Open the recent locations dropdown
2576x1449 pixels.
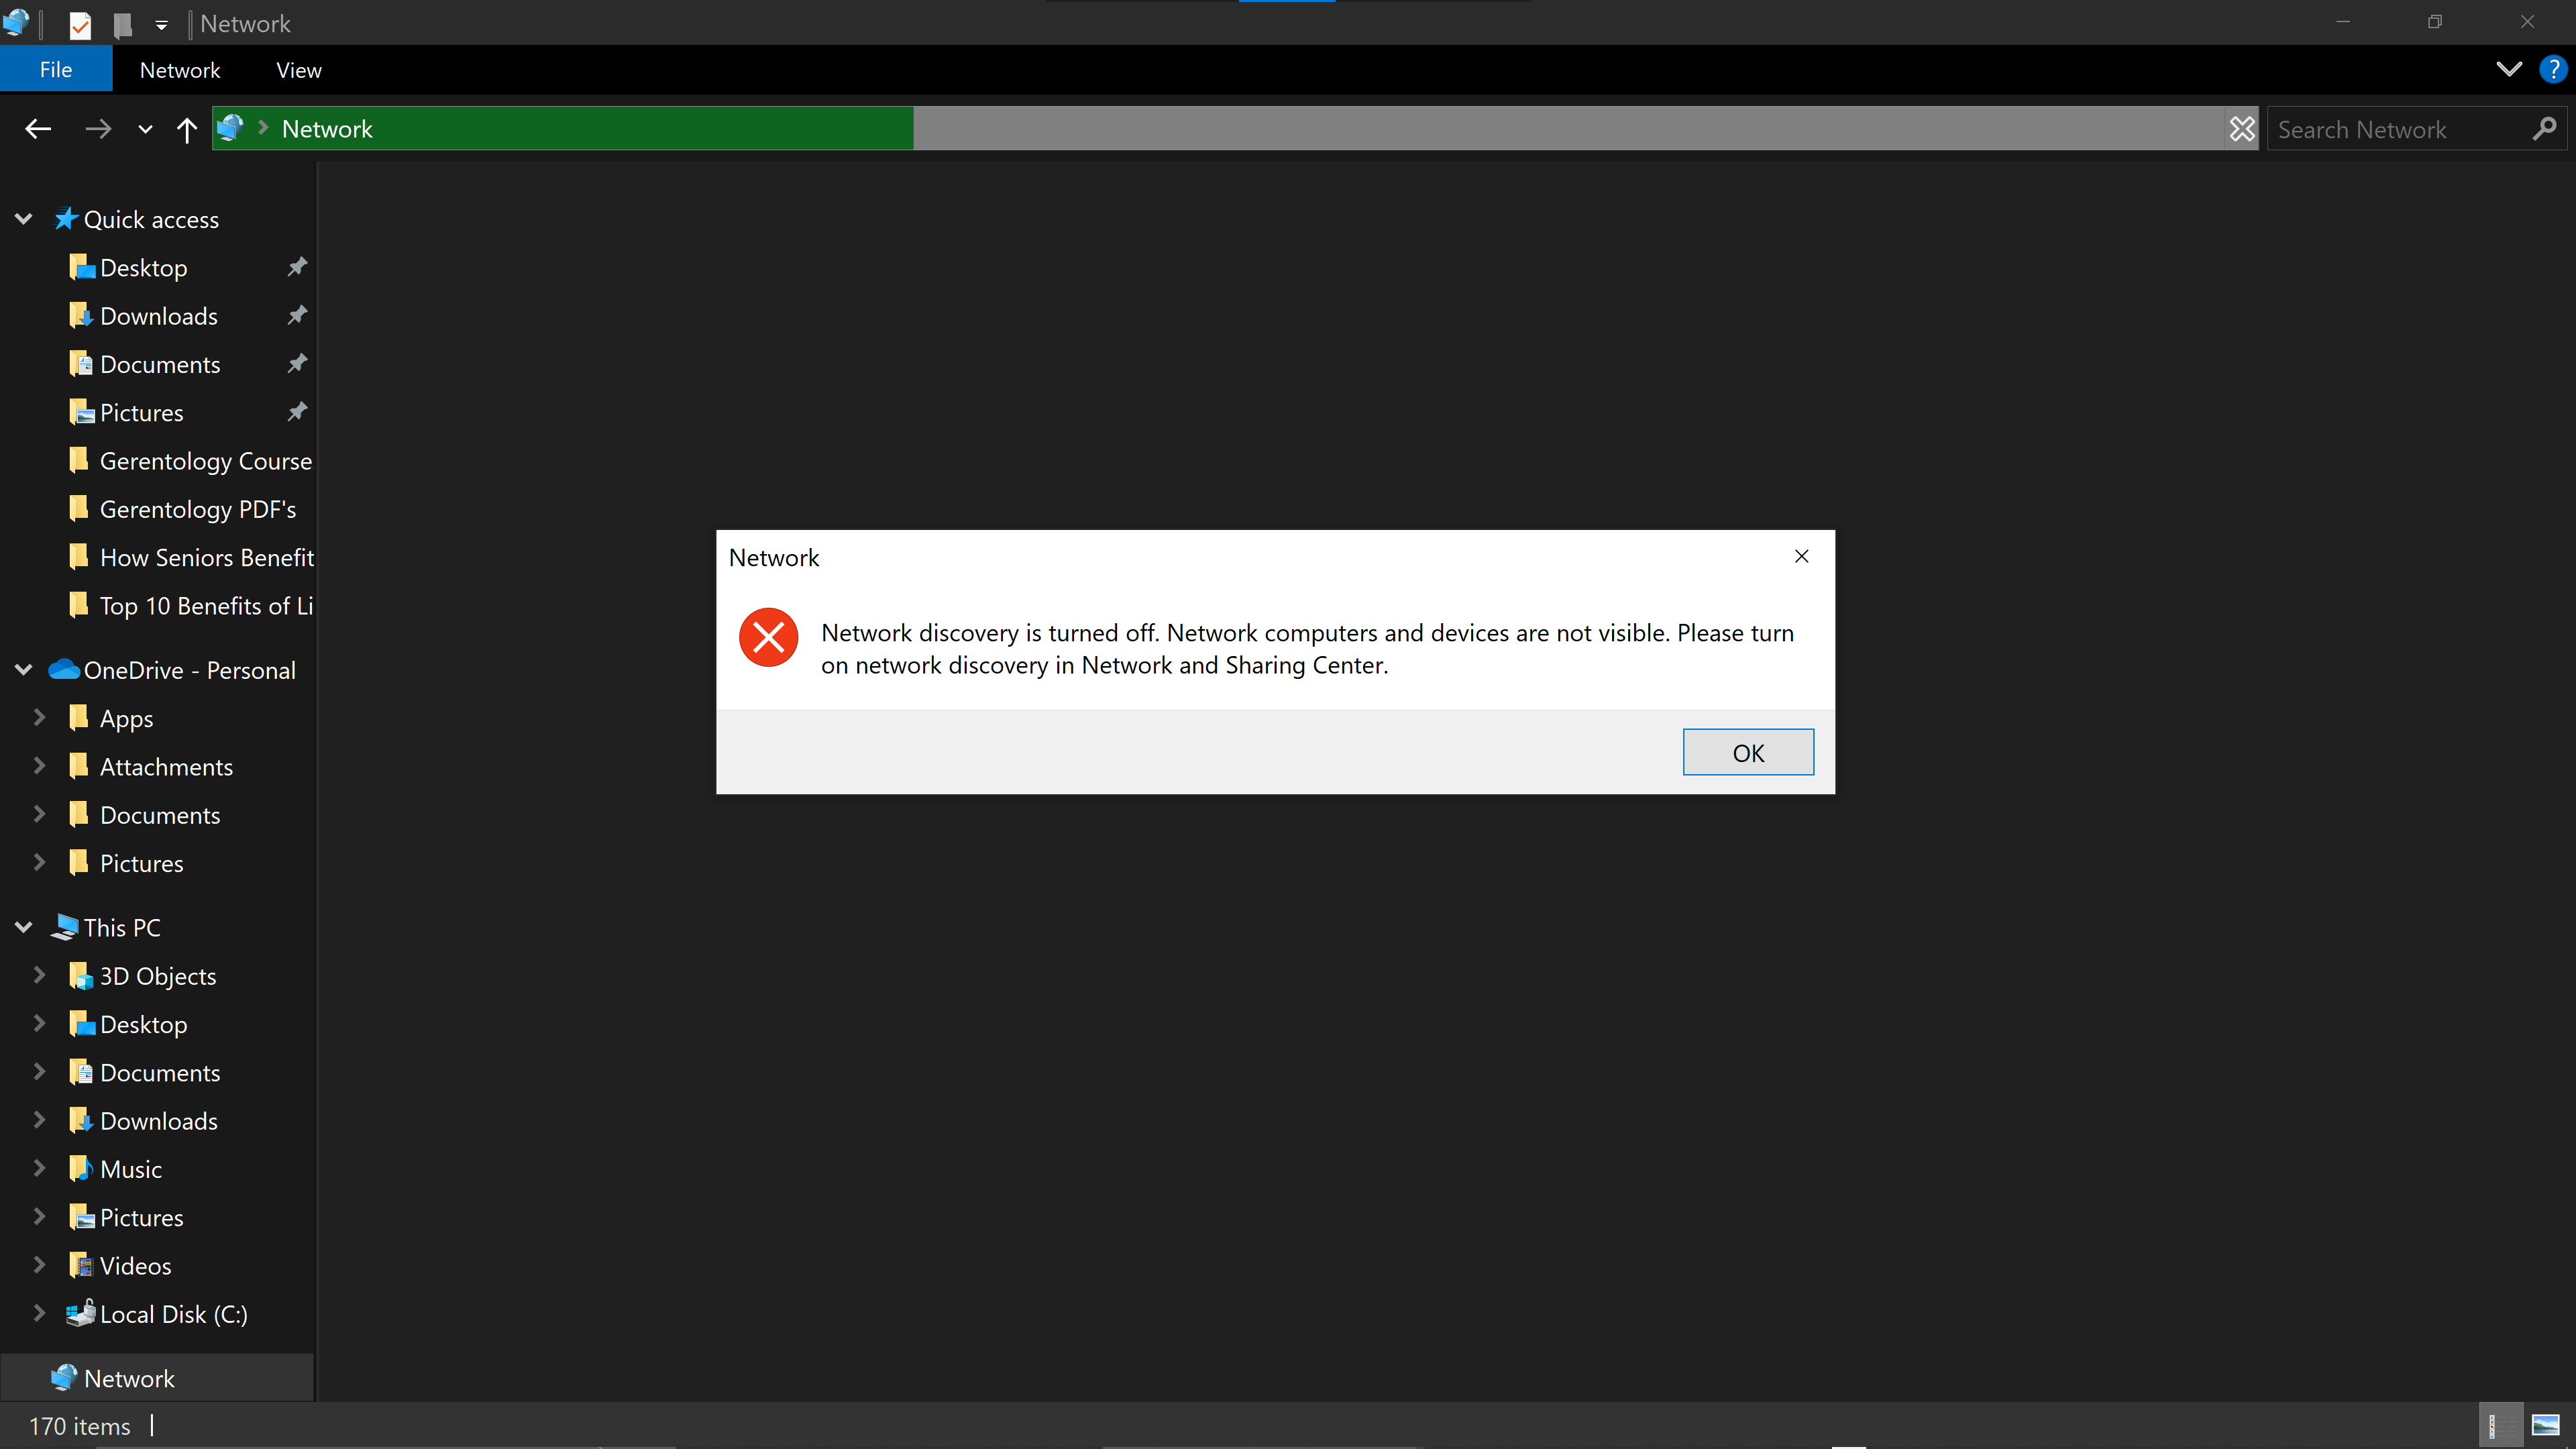coord(145,129)
